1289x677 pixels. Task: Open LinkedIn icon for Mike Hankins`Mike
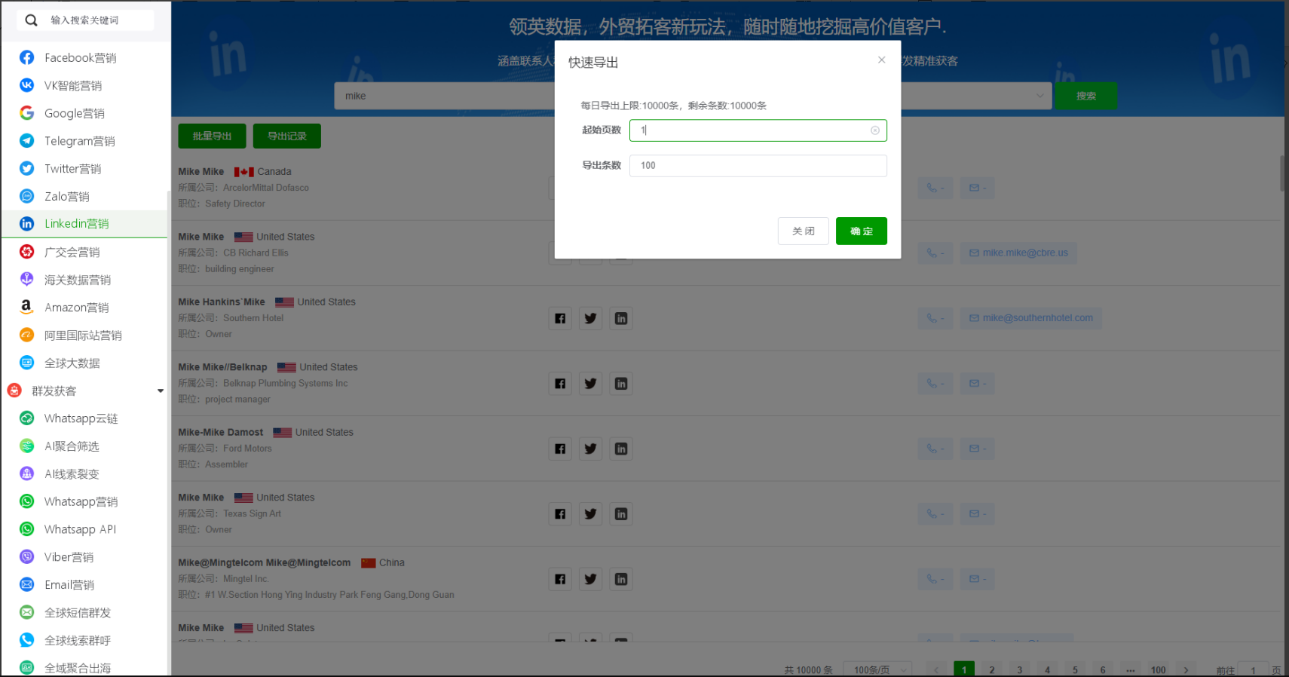click(x=621, y=318)
